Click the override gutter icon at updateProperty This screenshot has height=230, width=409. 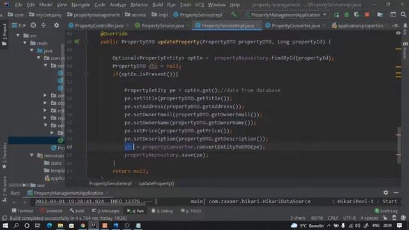tap(77, 42)
